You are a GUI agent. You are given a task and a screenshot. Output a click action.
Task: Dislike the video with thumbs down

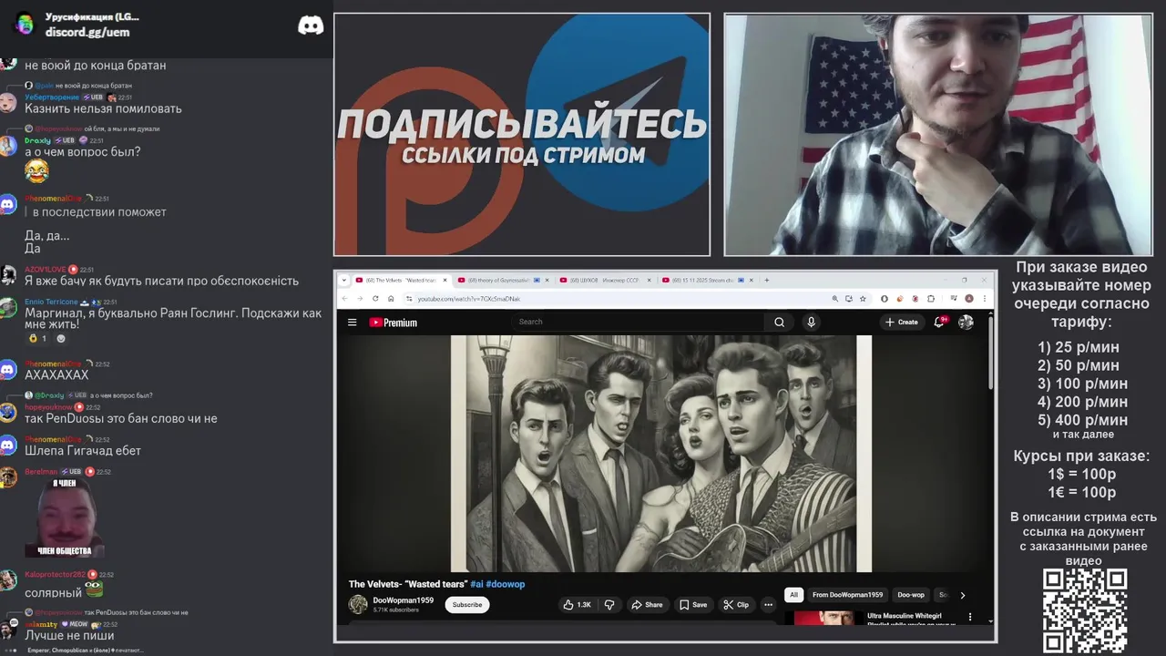point(610,604)
